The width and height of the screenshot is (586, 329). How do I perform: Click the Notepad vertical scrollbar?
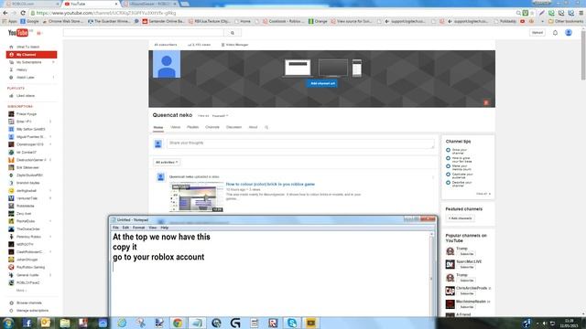431,274
